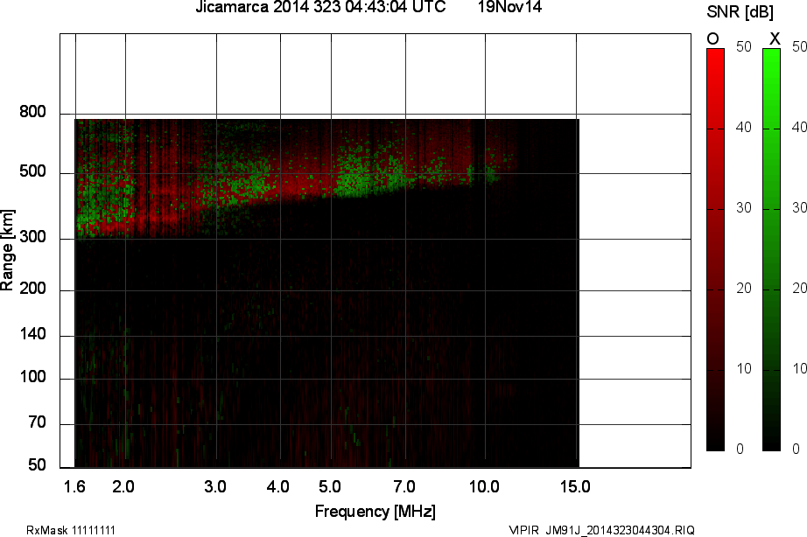Click the file name 'VIPIR JM91J_2014323044304.RIQ'

click(x=601, y=530)
